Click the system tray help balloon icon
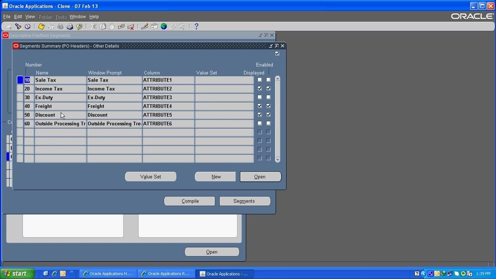The height and width of the screenshot is (279, 496). (417, 274)
